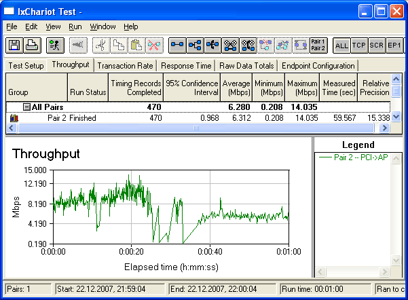Click the Run Status column header
The image size is (408, 300).
(x=88, y=88)
